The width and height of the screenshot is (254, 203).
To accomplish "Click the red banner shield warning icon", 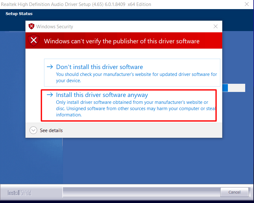I will coord(34,40).
